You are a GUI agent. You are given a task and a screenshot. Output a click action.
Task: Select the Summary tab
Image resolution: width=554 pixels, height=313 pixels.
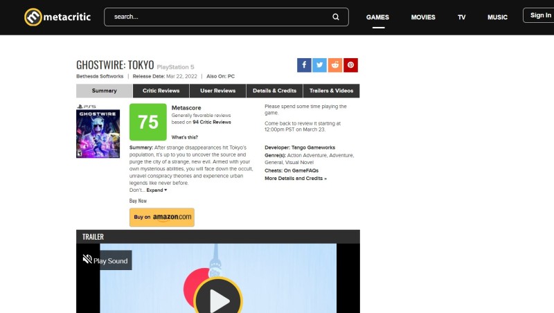105,91
